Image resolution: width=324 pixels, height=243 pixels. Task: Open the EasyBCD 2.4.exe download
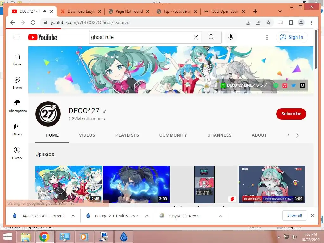click(183, 216)
